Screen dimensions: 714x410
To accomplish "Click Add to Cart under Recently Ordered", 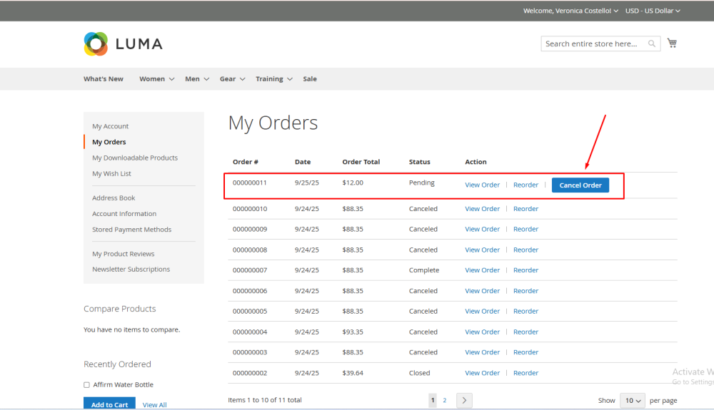I will pos(109,404).
